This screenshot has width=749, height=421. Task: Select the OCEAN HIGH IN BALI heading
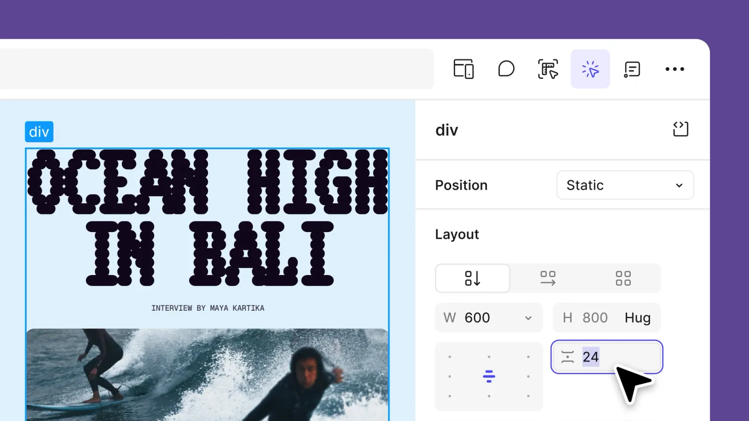coord(207,218)
